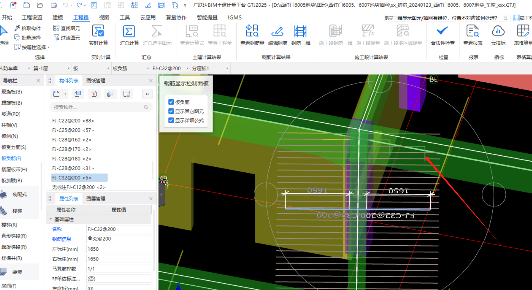532x290 pixels.
Task: Toggle 显示其它图元 checkbox
Action: point(171,111)
